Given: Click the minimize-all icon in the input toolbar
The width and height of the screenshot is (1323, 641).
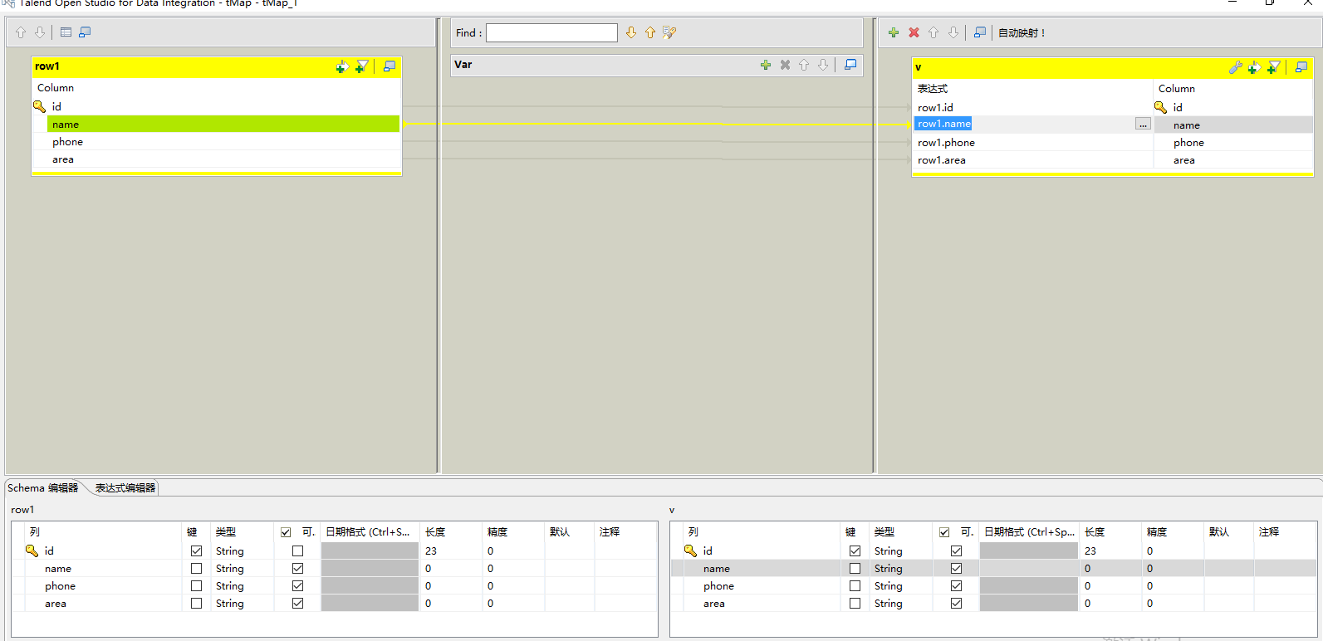Looking at the screenshot, I should pos(85,32).
